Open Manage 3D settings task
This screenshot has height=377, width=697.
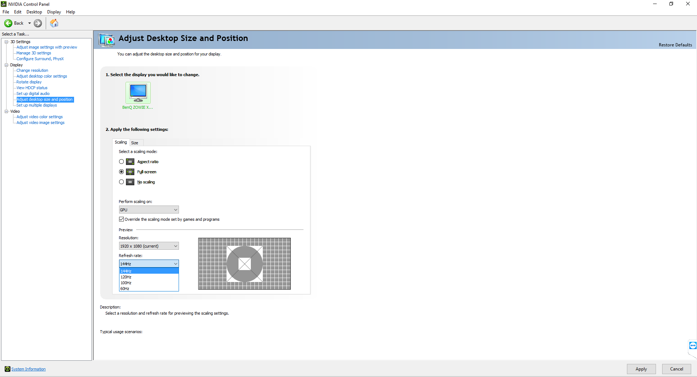coord(34,53)
